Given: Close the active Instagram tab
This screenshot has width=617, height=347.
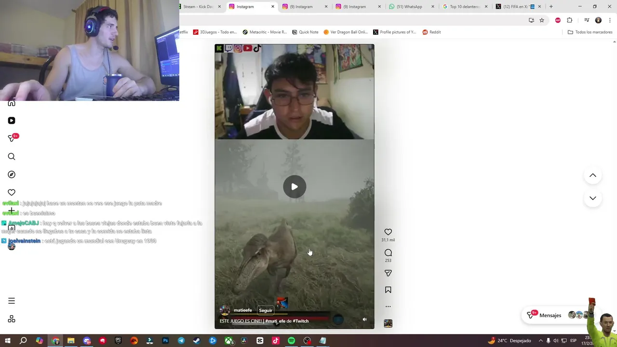Looking at the screenshot, I should (273, 7).
